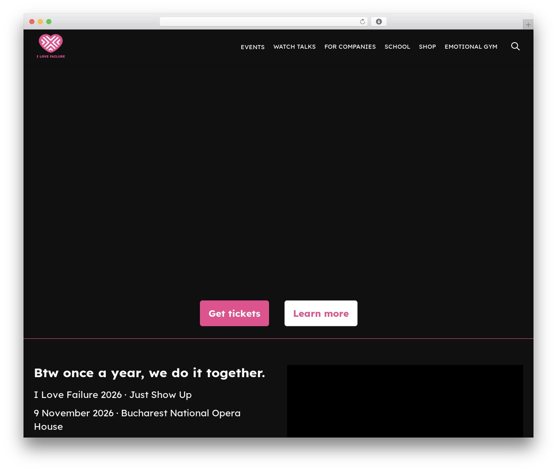Viewport: 557px width, 471px height.
Task: Minimize the window with the yellow button
Action: 40,22
